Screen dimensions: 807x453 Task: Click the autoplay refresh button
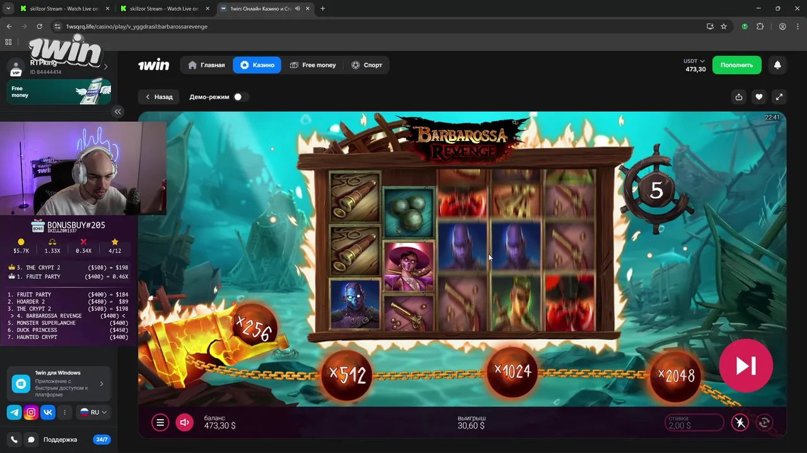[x=764, y=423]
